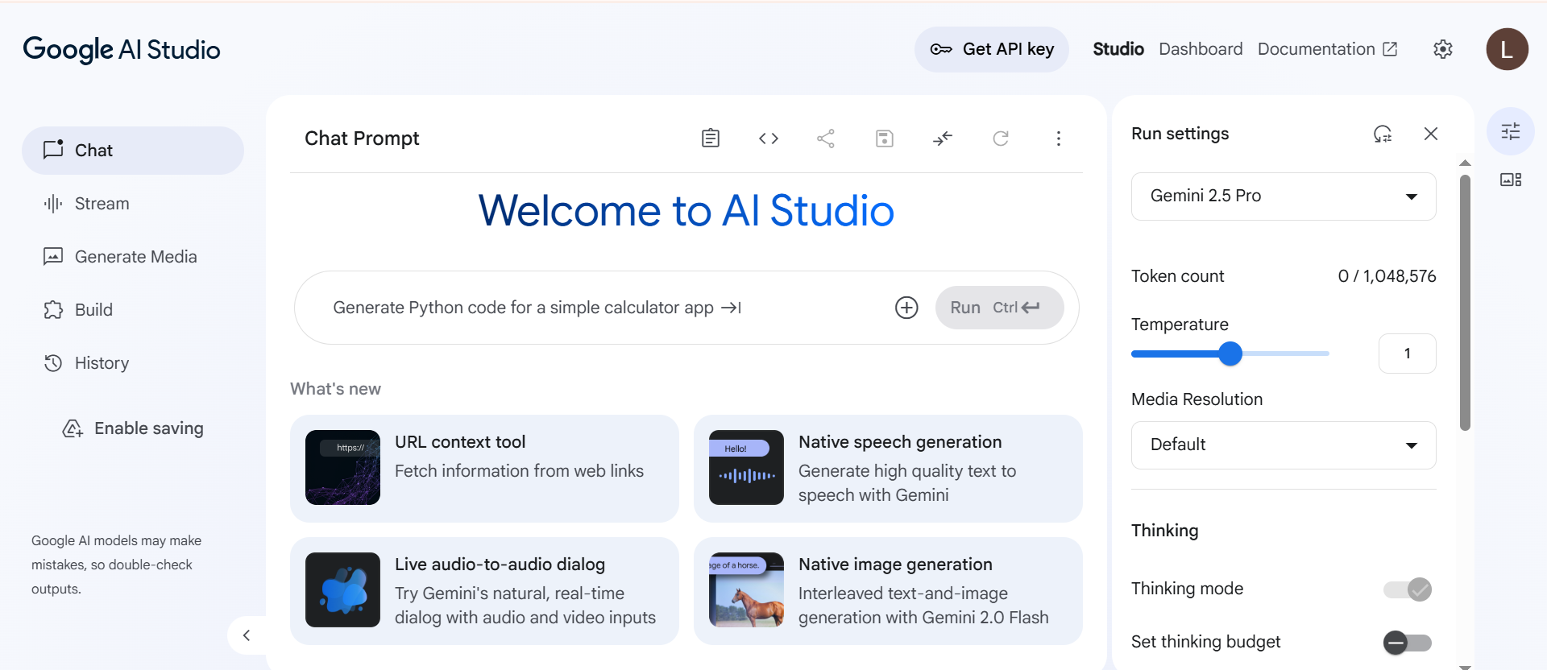
Task: Click Enable saving
Action: click(133, 428)
